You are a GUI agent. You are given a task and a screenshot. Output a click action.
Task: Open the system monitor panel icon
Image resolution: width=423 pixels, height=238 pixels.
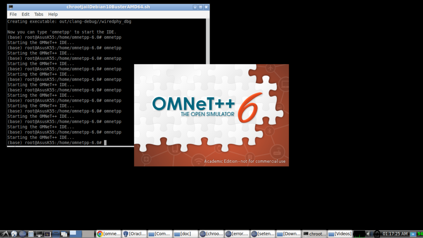tap(47, 233)
